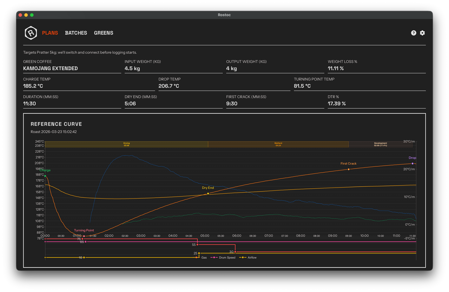Click the 08:00 time axis label

tap(300, 236)
